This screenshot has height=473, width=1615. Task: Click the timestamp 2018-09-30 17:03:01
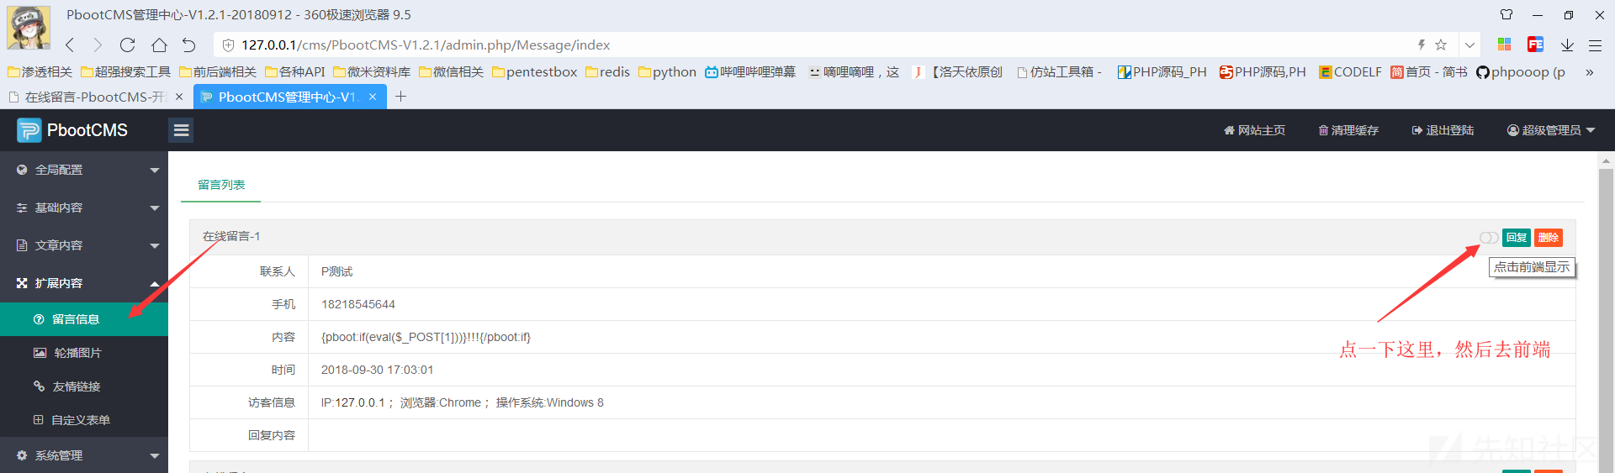tap(377, 370)
